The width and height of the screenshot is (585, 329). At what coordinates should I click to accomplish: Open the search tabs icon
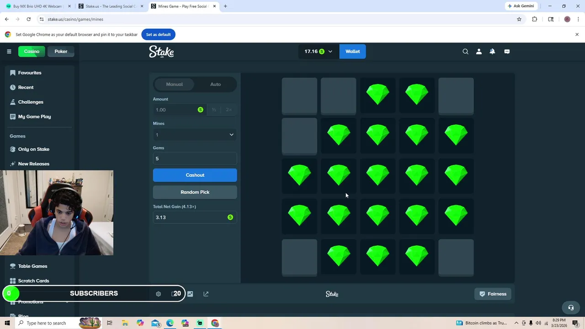pyautogui.click(x=551, y=19)
